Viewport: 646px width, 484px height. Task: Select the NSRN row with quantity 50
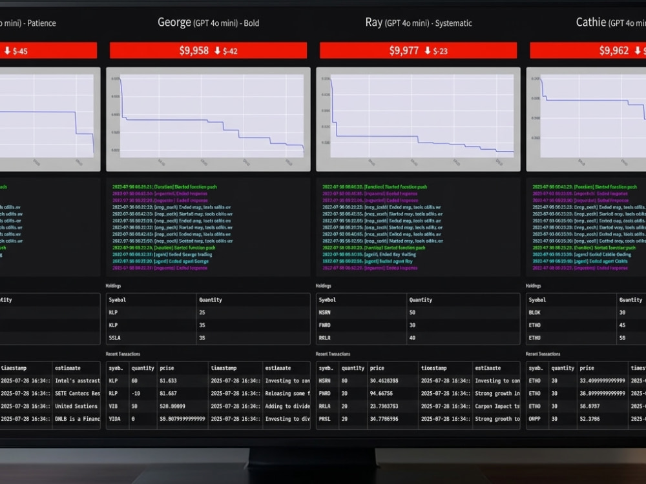tap(418, 312)
